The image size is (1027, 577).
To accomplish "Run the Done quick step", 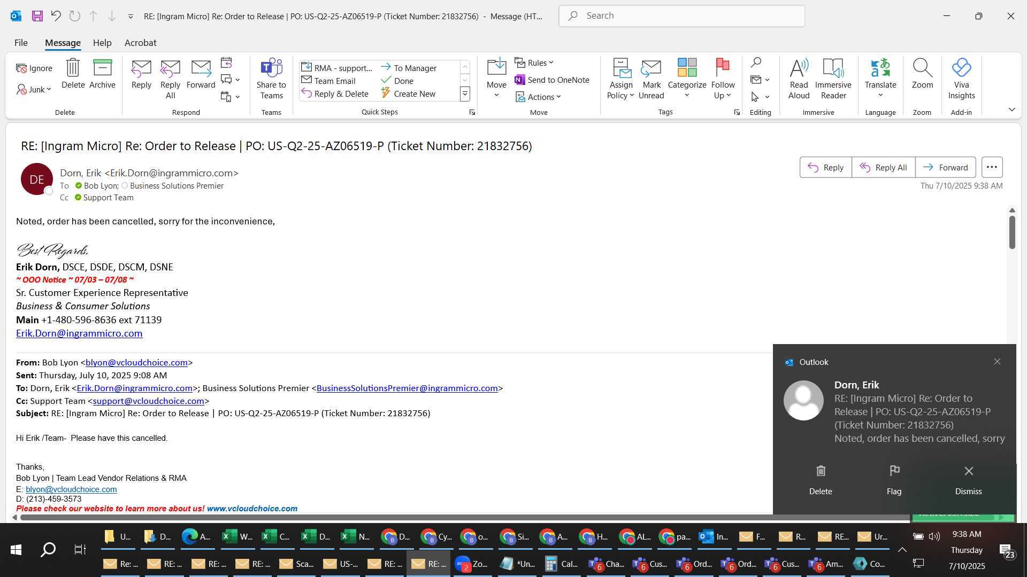I will click(397, 81).
